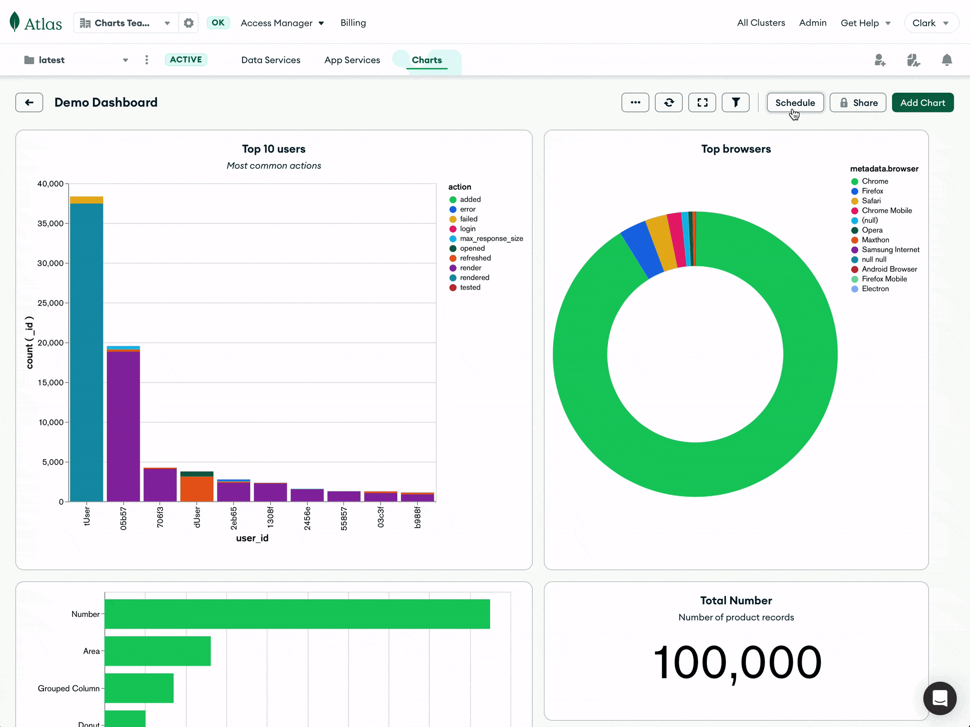This screenshot has width=970, height=727.
Task: Open dashboard filters funnel icon
Action: (735, 103)
